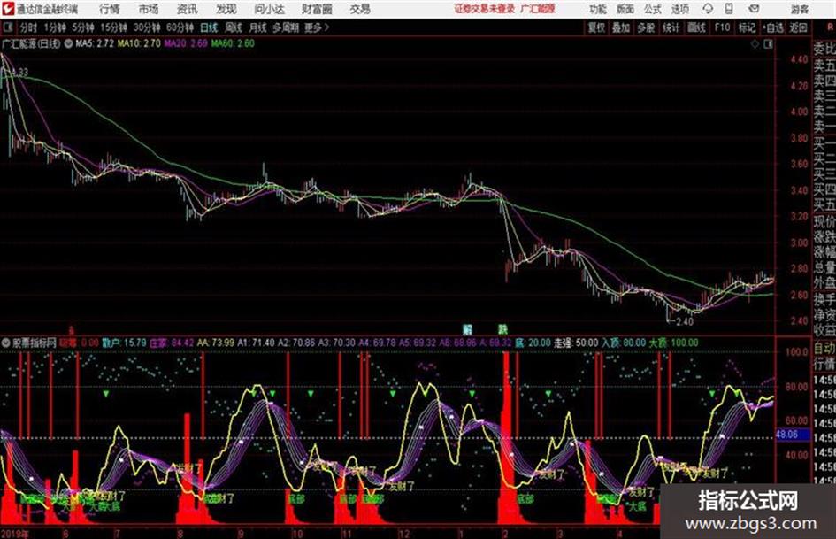Click the MA20: 2.69 indicator value
This screenshot has height=539, width=836.
point(186,43)
